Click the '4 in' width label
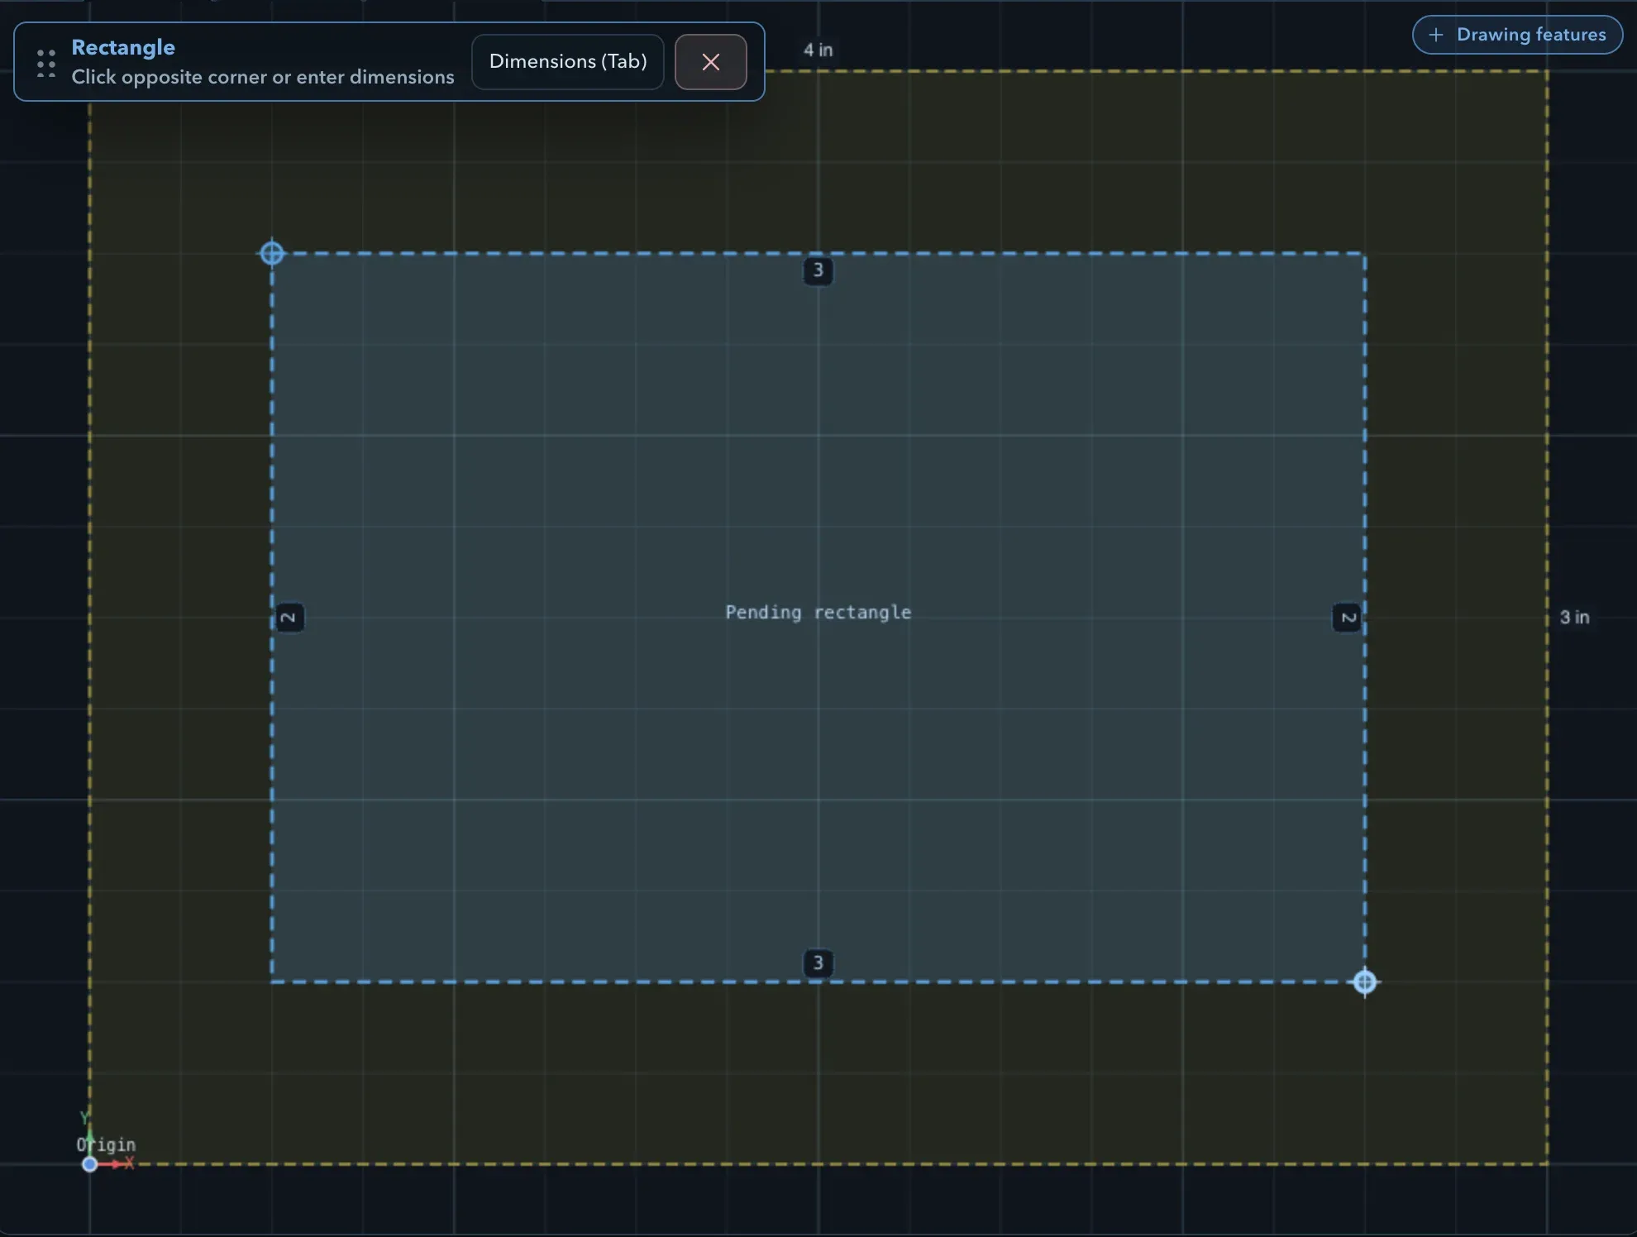1637x1237 pixels. pos(818,50)
